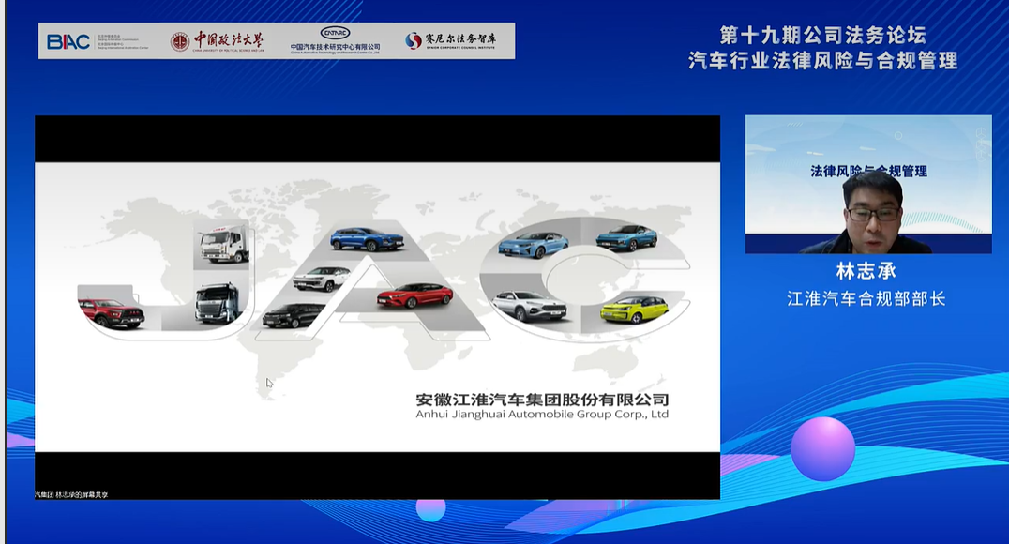Click the speaker title 江淮汽车合规部部长
Image resolution: width=1009 pixels, height=544 pixels.
tap(866, 299)
